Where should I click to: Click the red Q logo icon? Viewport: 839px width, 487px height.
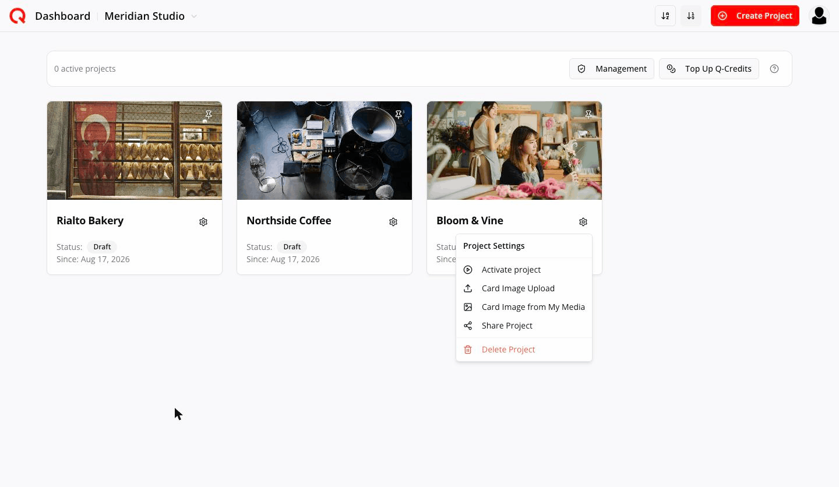[17, 16]
